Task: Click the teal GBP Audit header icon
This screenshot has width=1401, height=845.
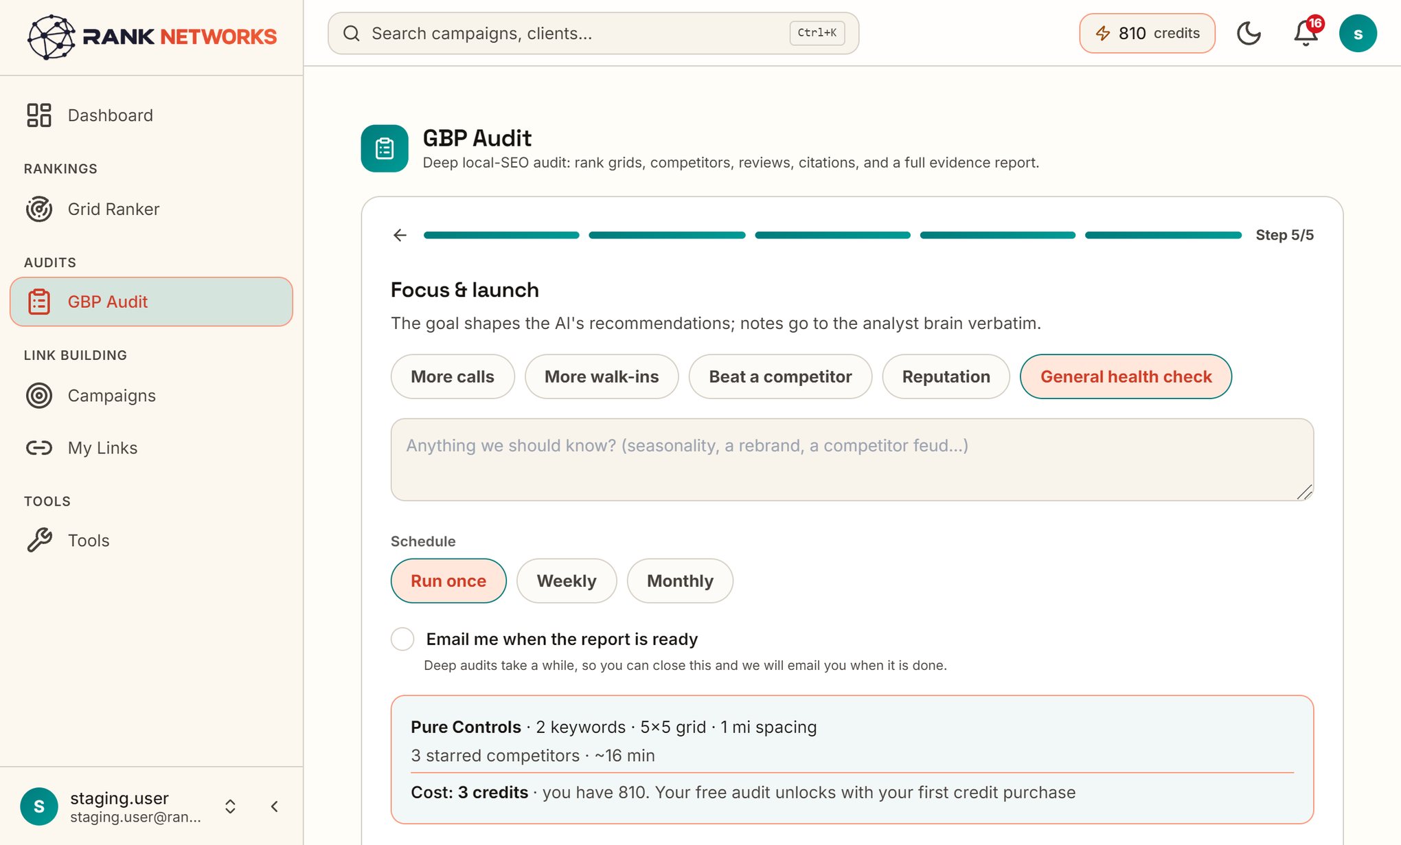Action: tap(385, 148)
